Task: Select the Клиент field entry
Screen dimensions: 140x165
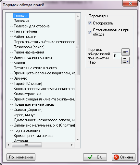Action: pyautogui.click(x=19, y=63)
